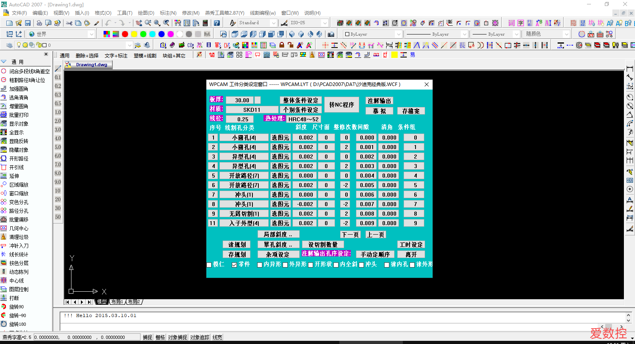The height and width of the screenshot is (344, 635).
Task: Open the 文件(F) menu
Action: click(x=19, y=13)
